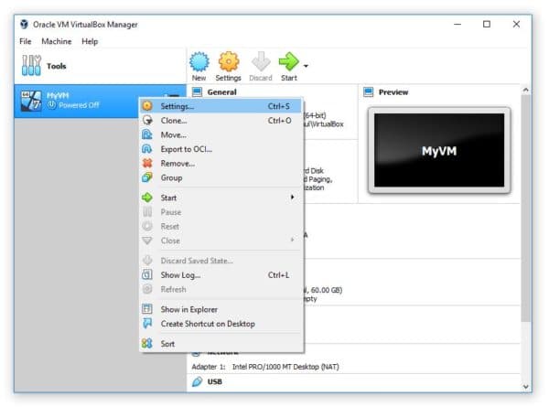Select Move... from the context menu

point(174,134)
